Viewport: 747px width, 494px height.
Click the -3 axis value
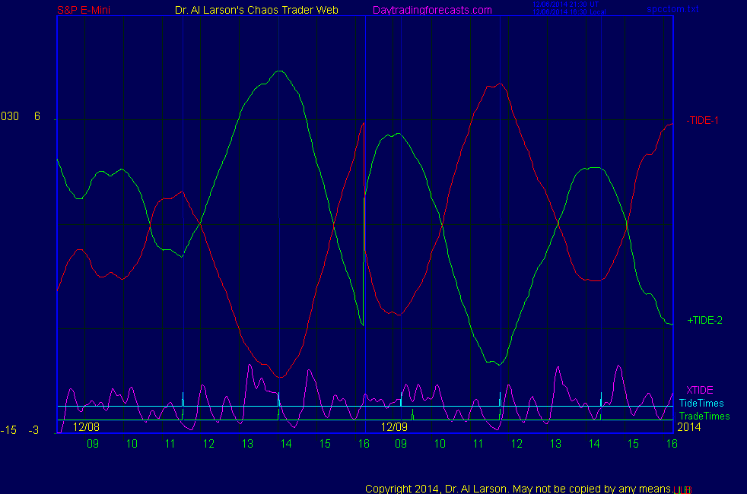click(33, 430)
